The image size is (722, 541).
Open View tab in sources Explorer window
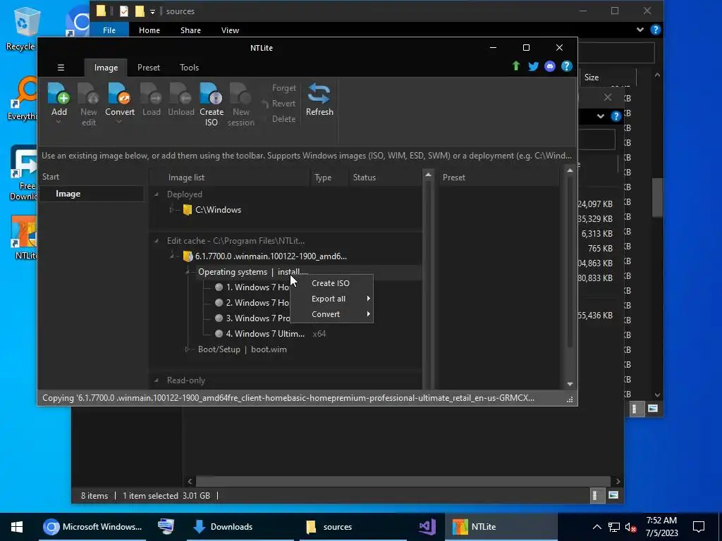click(230, 30)
